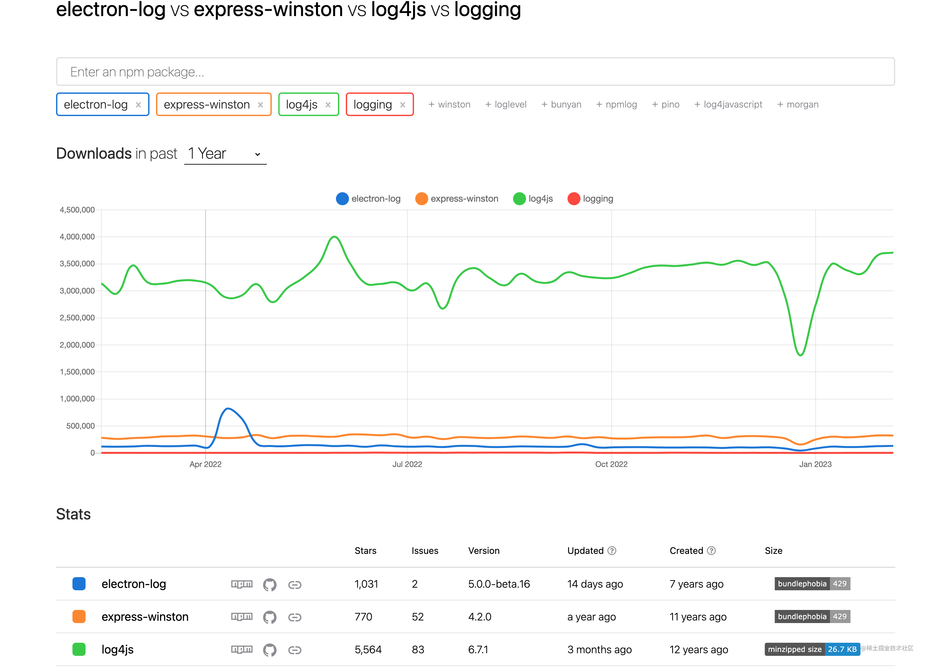Open npm page icon for log4js
Screen dimensions: 929x667
click(x=242, y=649)
